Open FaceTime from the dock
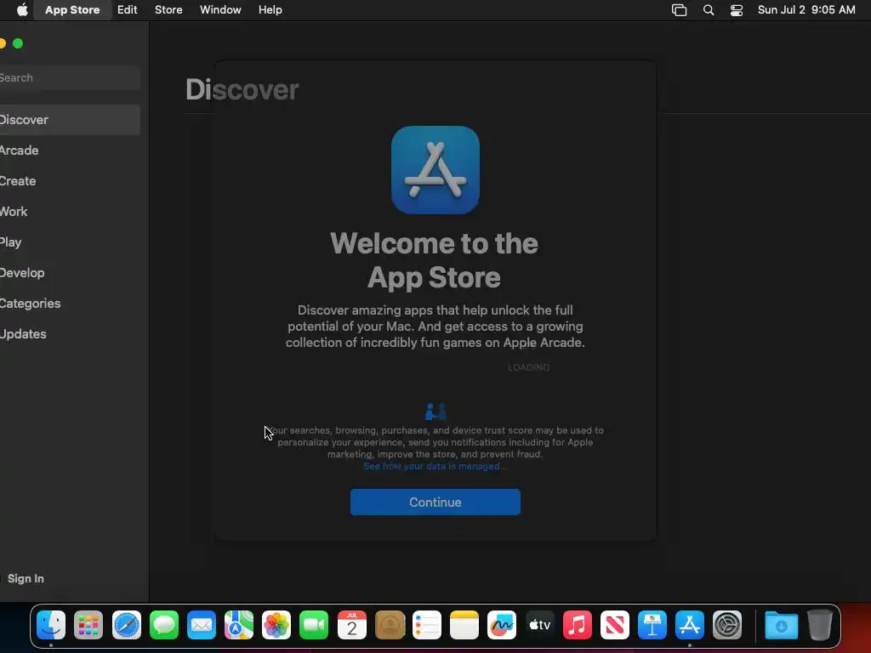 pos(314,625)
